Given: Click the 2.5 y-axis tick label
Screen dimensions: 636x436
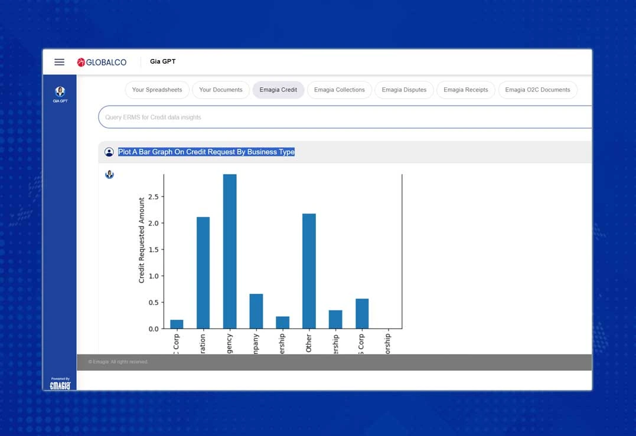Looking at the screenshot, I should pos(154,197).
